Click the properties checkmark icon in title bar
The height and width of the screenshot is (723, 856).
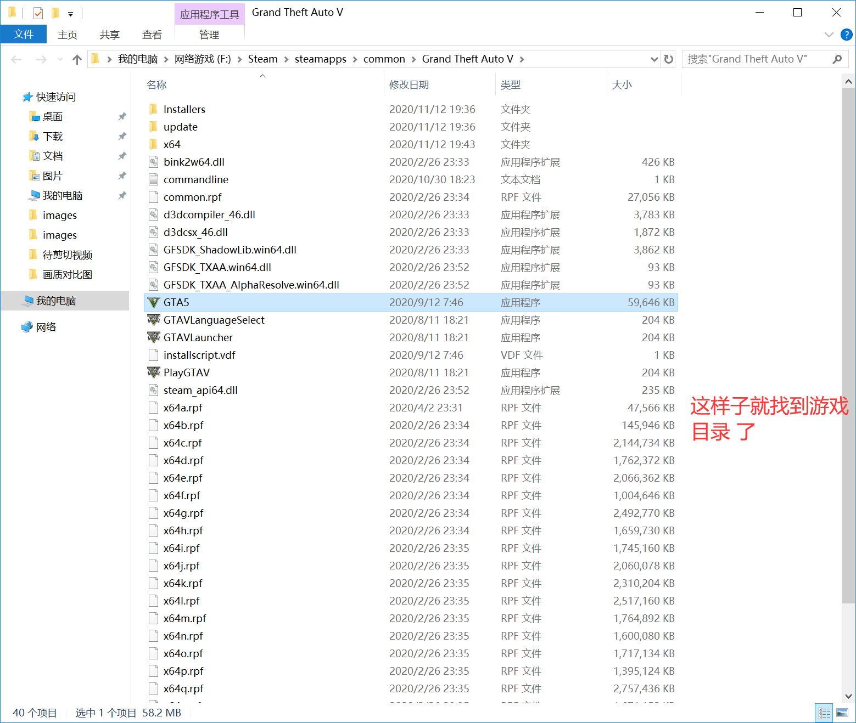pyautogui.click(x=38, y=13)
